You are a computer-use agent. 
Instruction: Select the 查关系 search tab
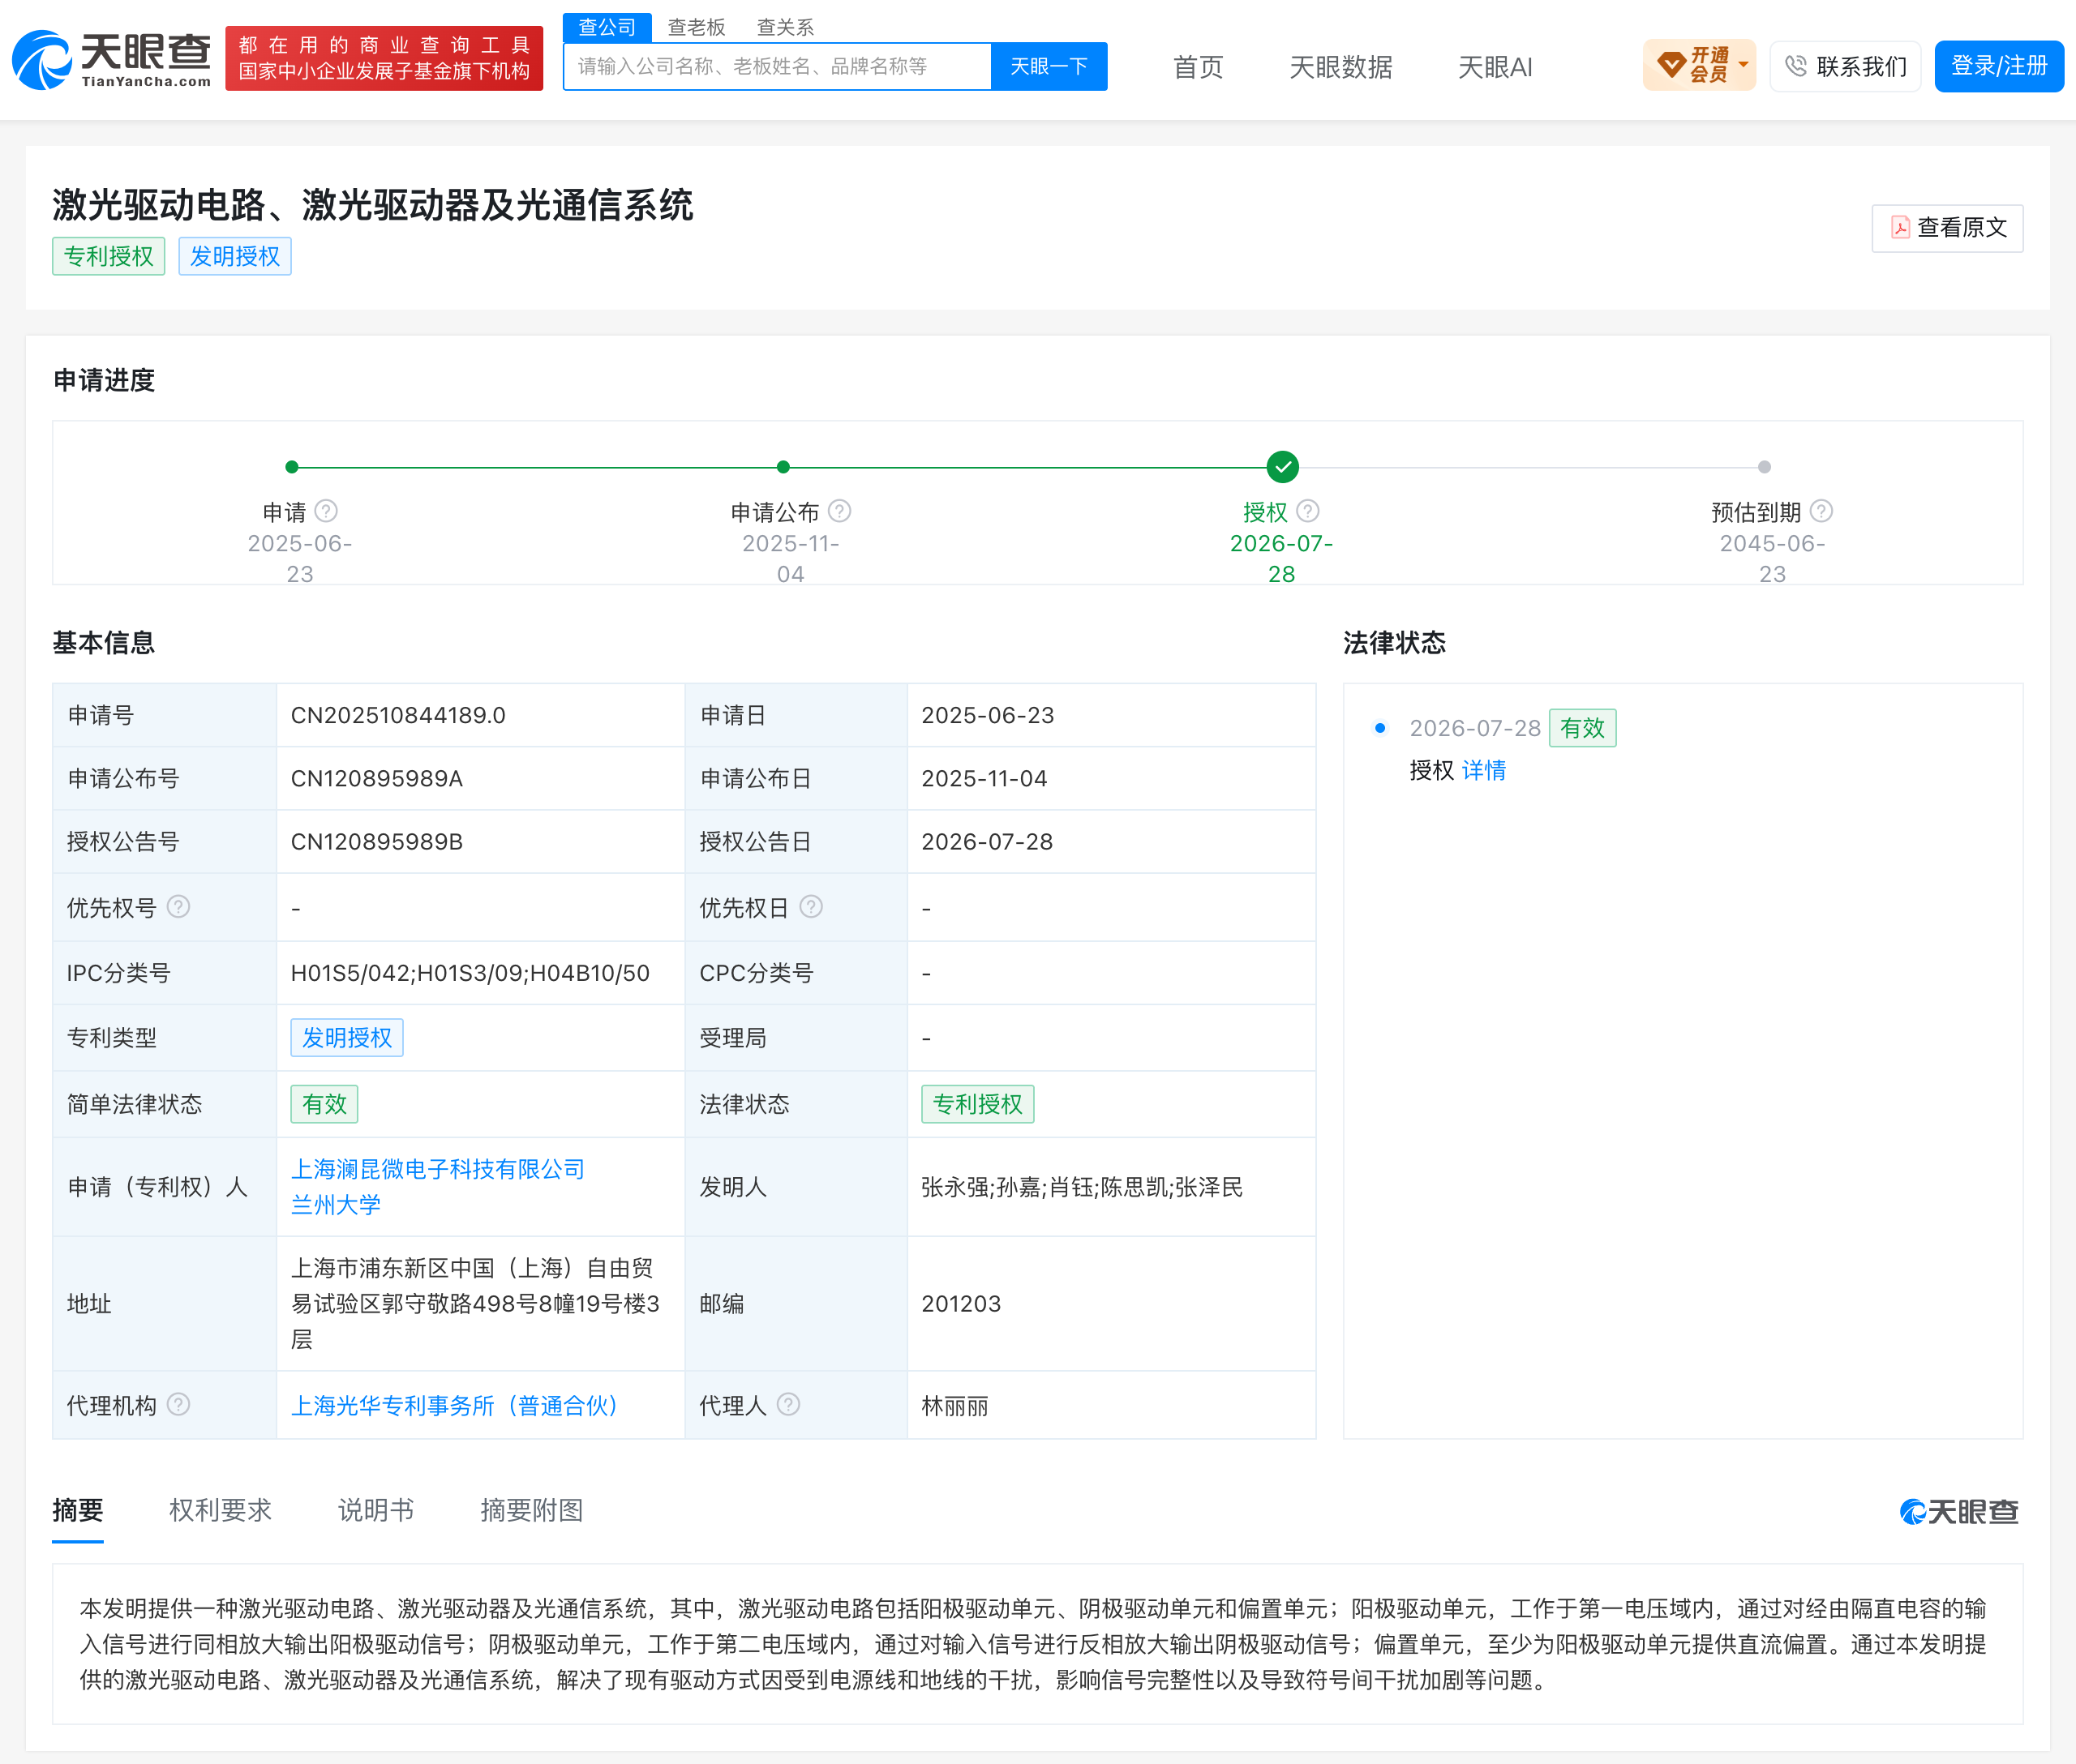pyautogui.click(x=785, y=27)
